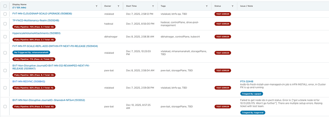Check the FVT-MN-CLOUDSNAP-SCALE-UPGRADE row checkbox
The width and height of the screenshot is (329, 117).
[x=5, y=14]
